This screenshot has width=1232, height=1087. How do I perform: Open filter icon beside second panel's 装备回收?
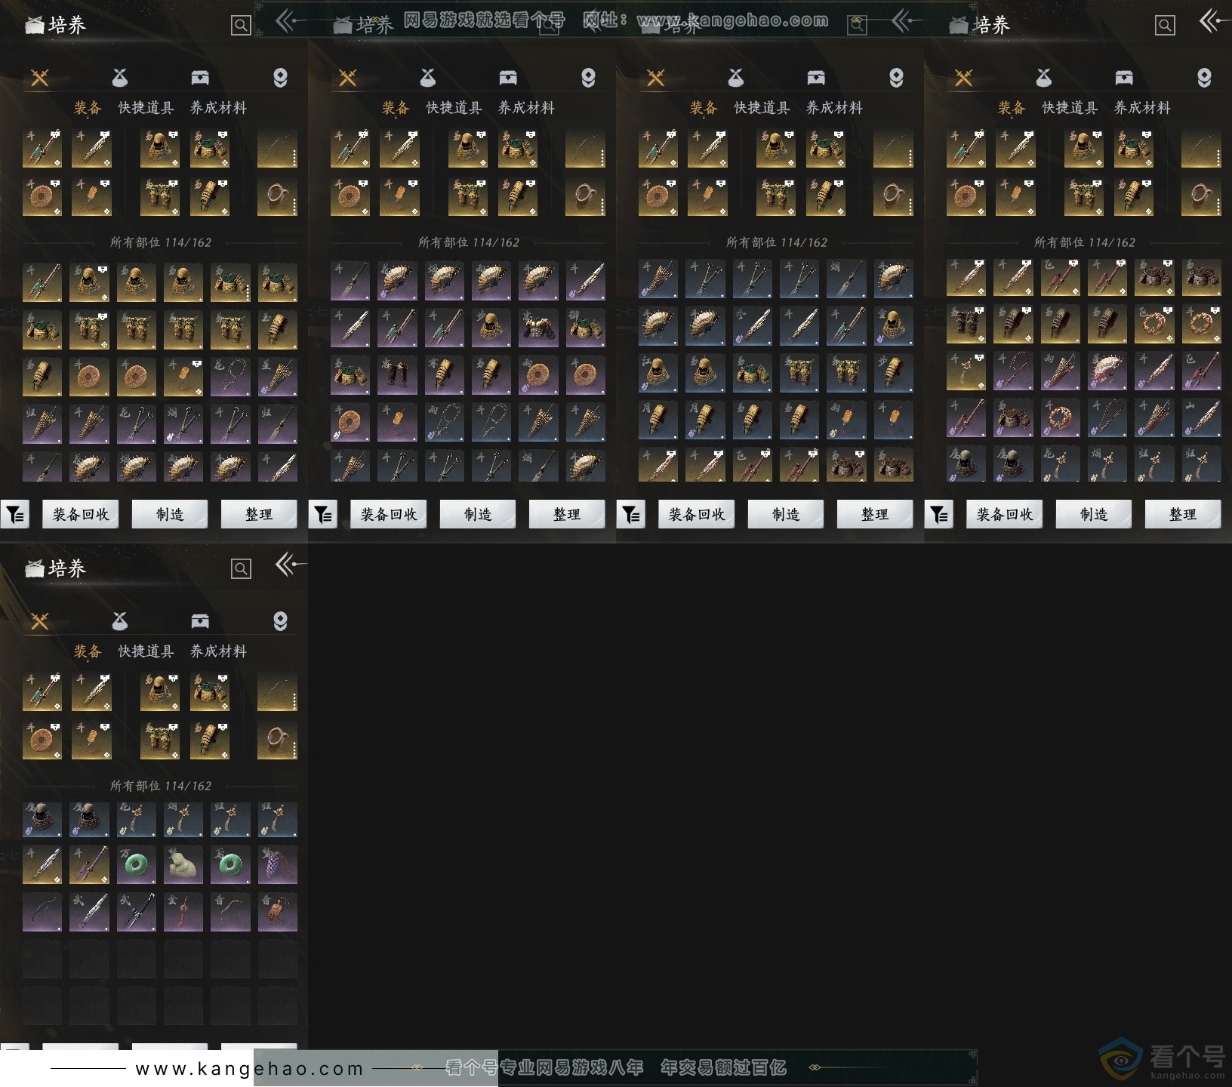click(x=323, y=515)
